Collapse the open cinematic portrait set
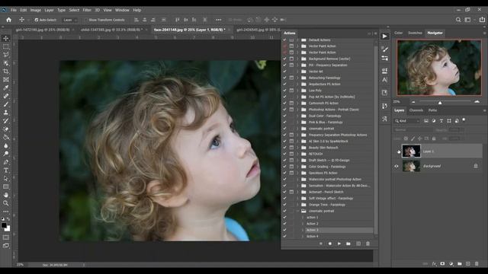 pyautogui.click(x=297, y=211)
